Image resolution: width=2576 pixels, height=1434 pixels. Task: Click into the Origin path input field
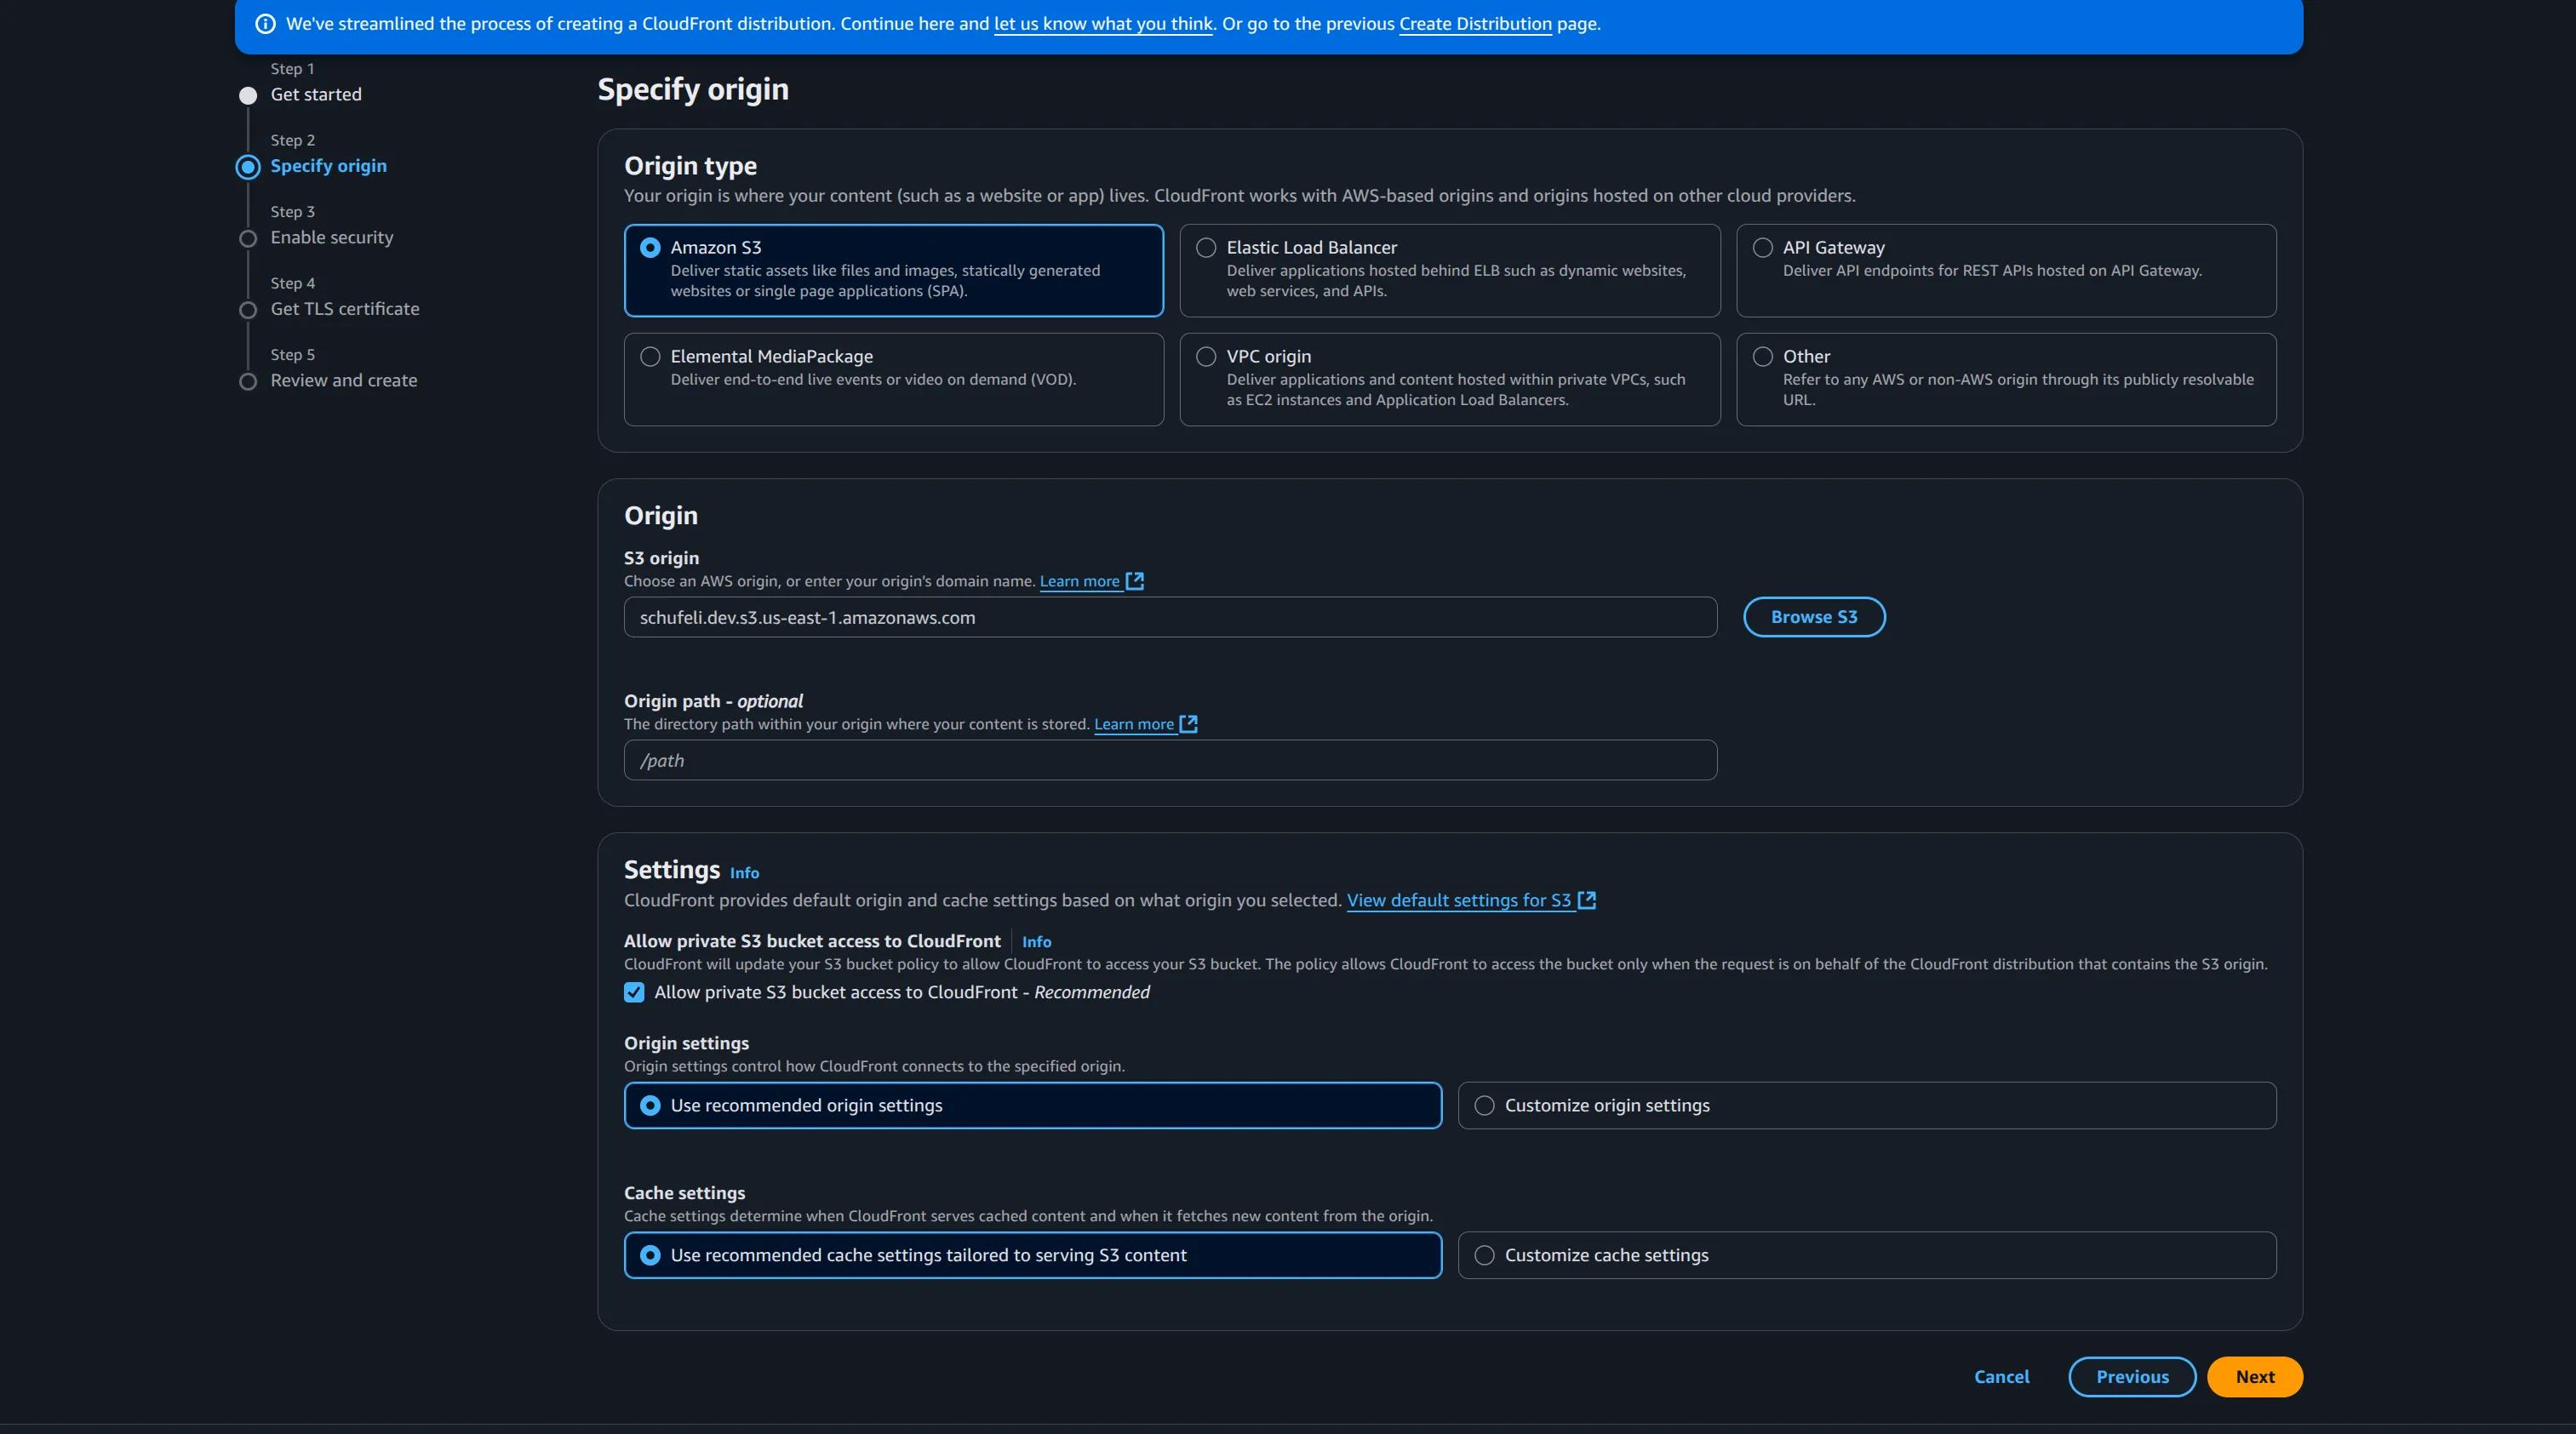click(x=1170, y=760)
